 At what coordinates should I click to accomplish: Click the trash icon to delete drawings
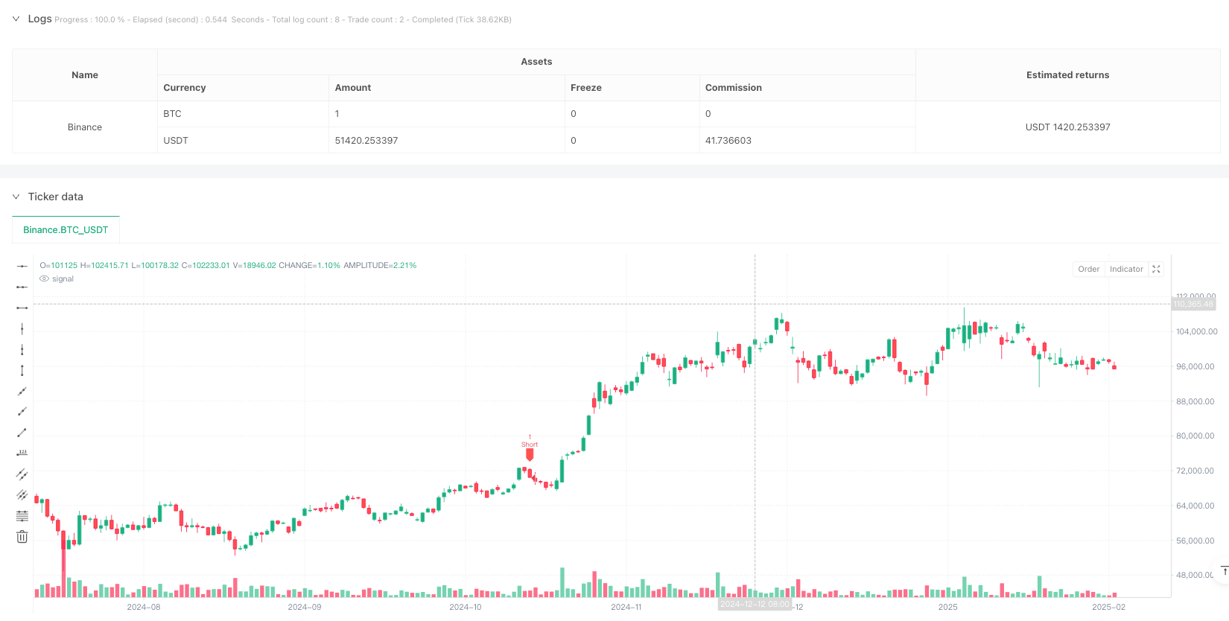(22, 537)
